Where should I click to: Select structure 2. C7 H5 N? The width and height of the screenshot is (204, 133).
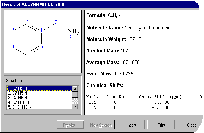pyautogui.click(x=40, y=93)
